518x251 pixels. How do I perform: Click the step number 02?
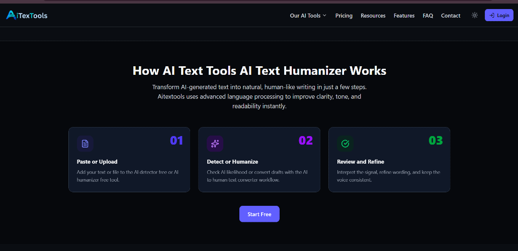tap(306, 141)
